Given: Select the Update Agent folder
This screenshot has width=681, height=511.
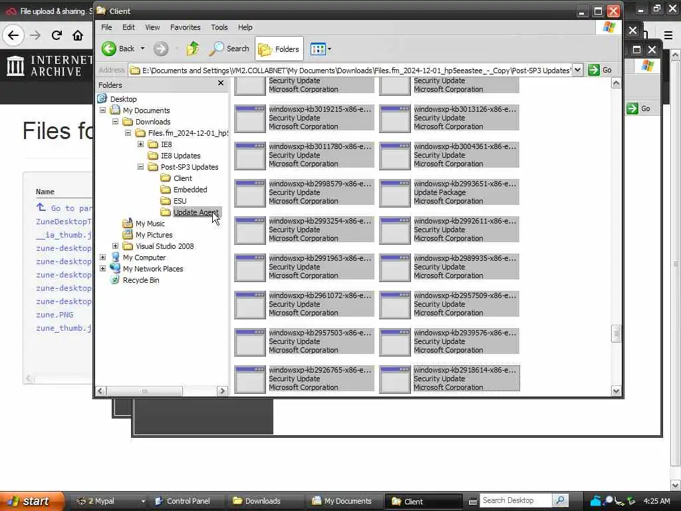Looking at the screenshot, I should tap(196, 212).
